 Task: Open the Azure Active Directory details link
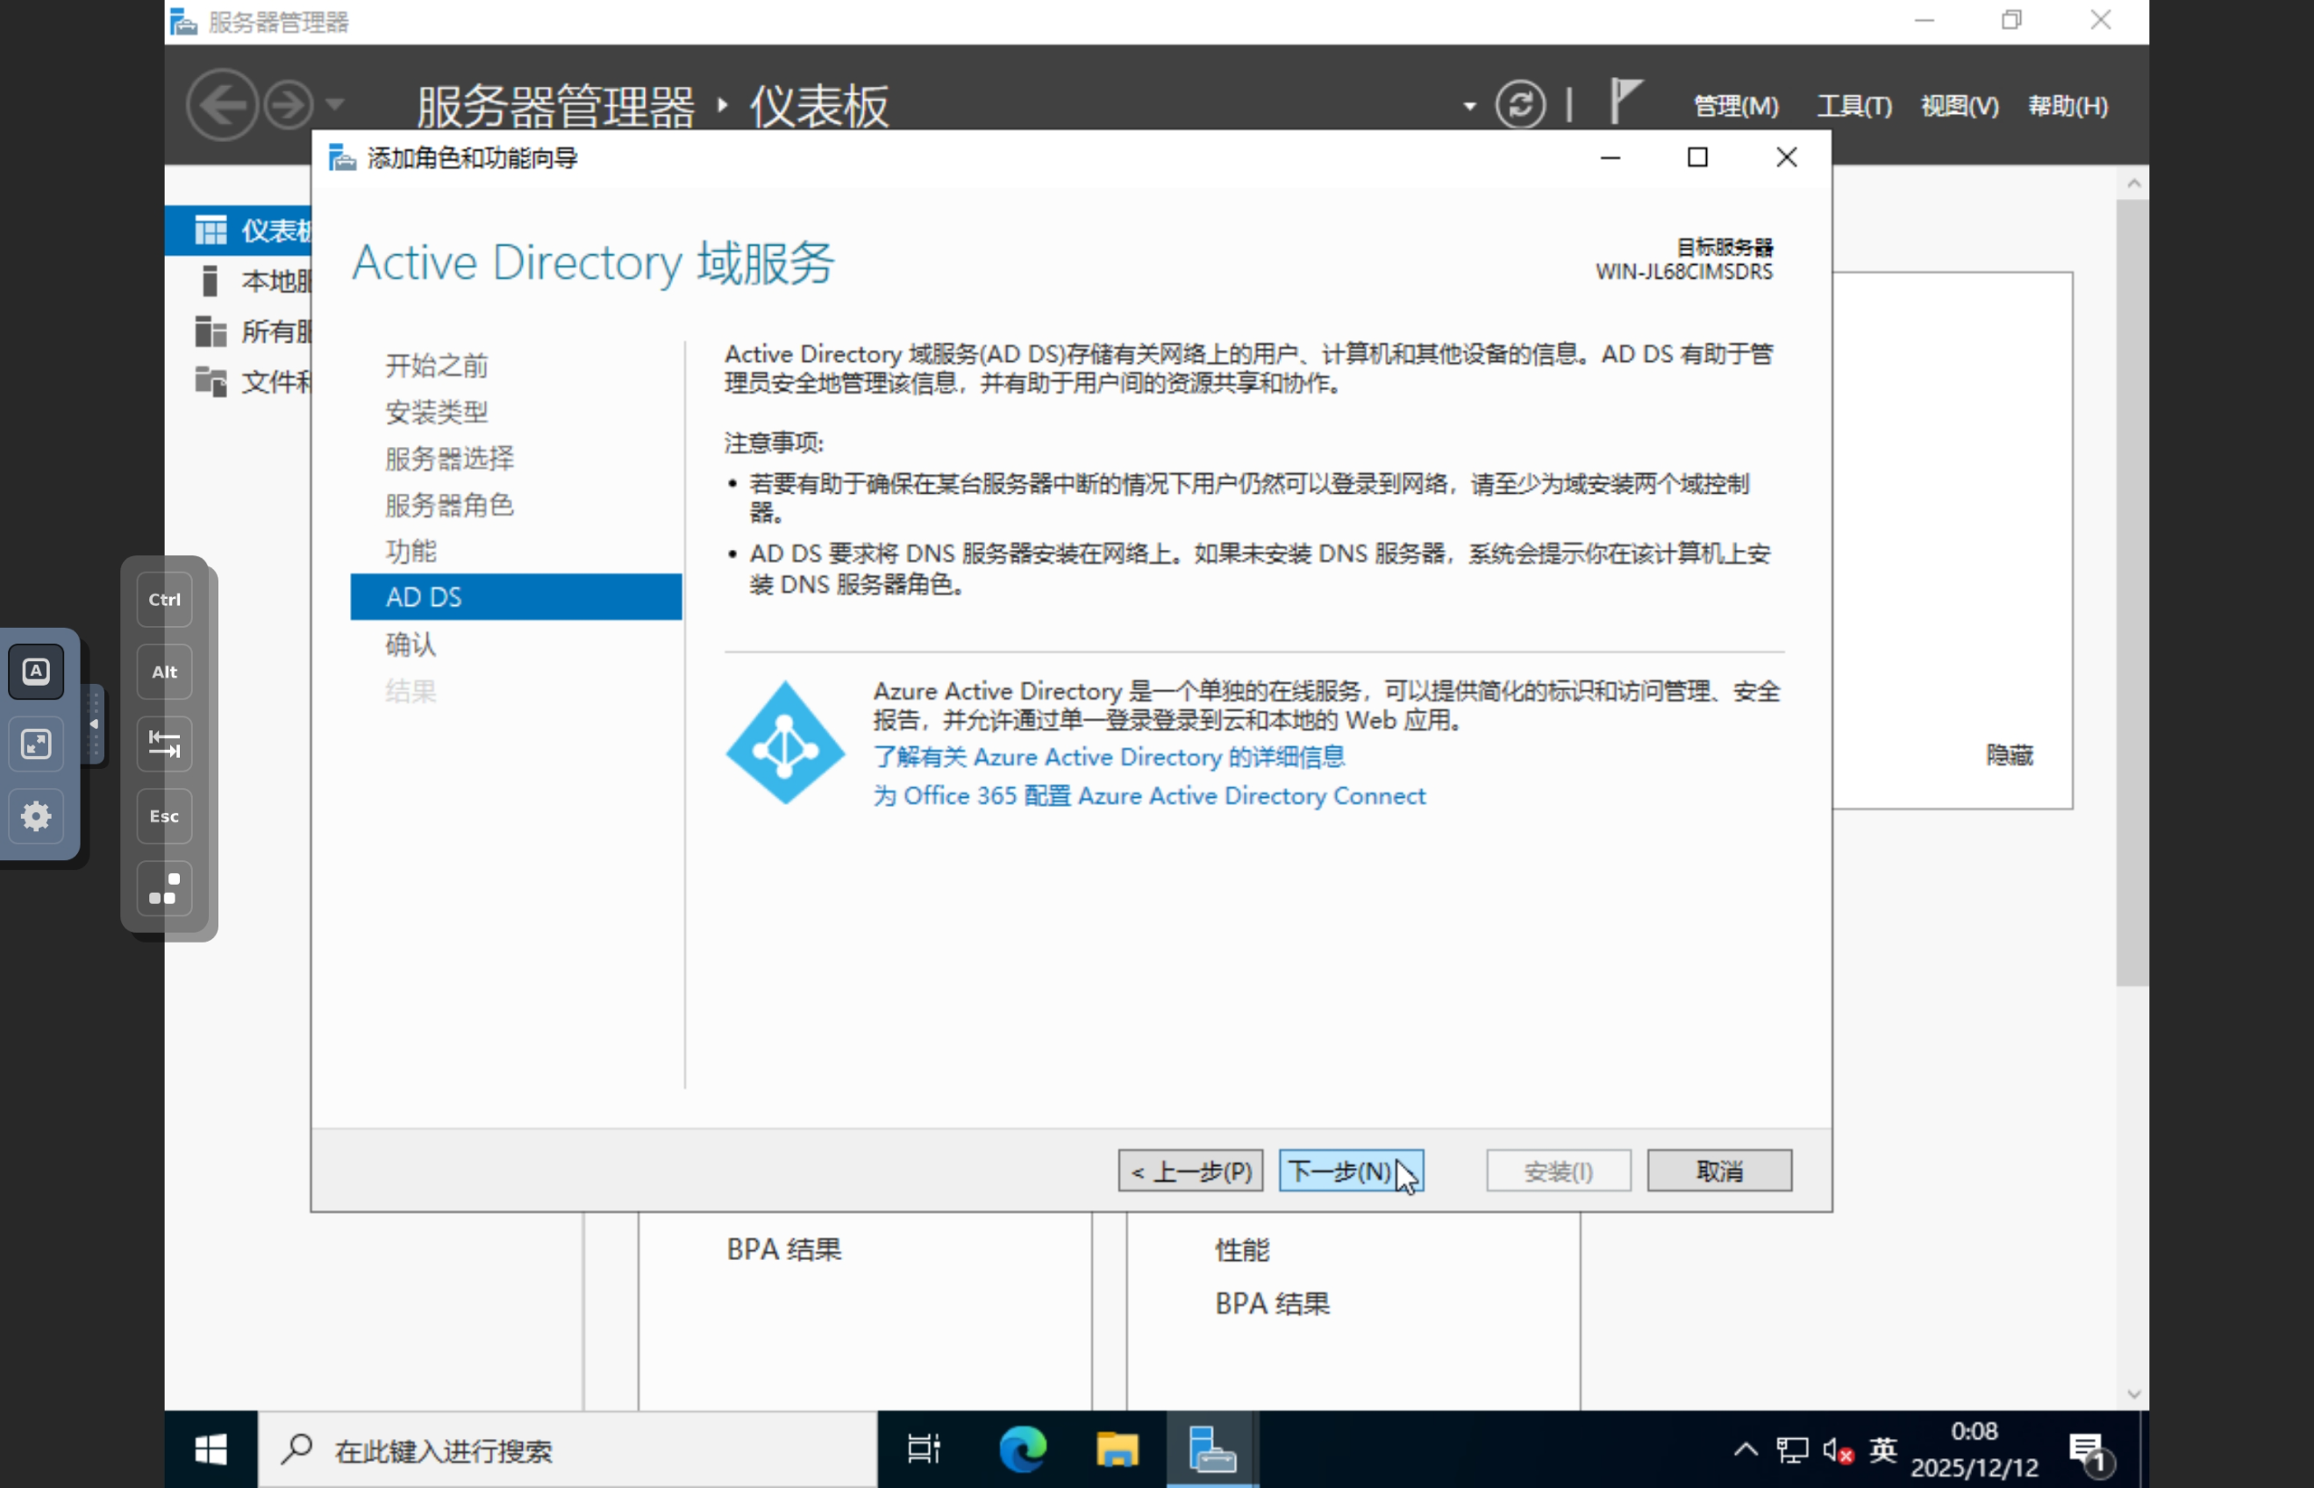(x=1109, y=757)
